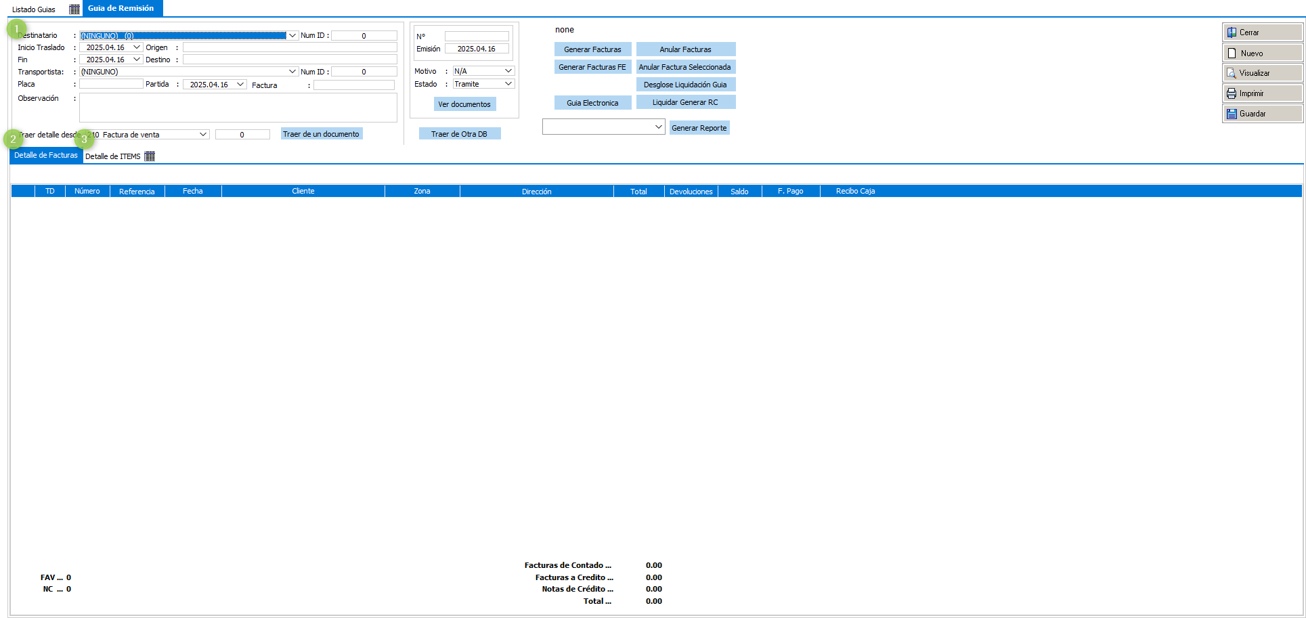Switch to the Listado Guias tab

pyautogui.click(x=34, y=9)
